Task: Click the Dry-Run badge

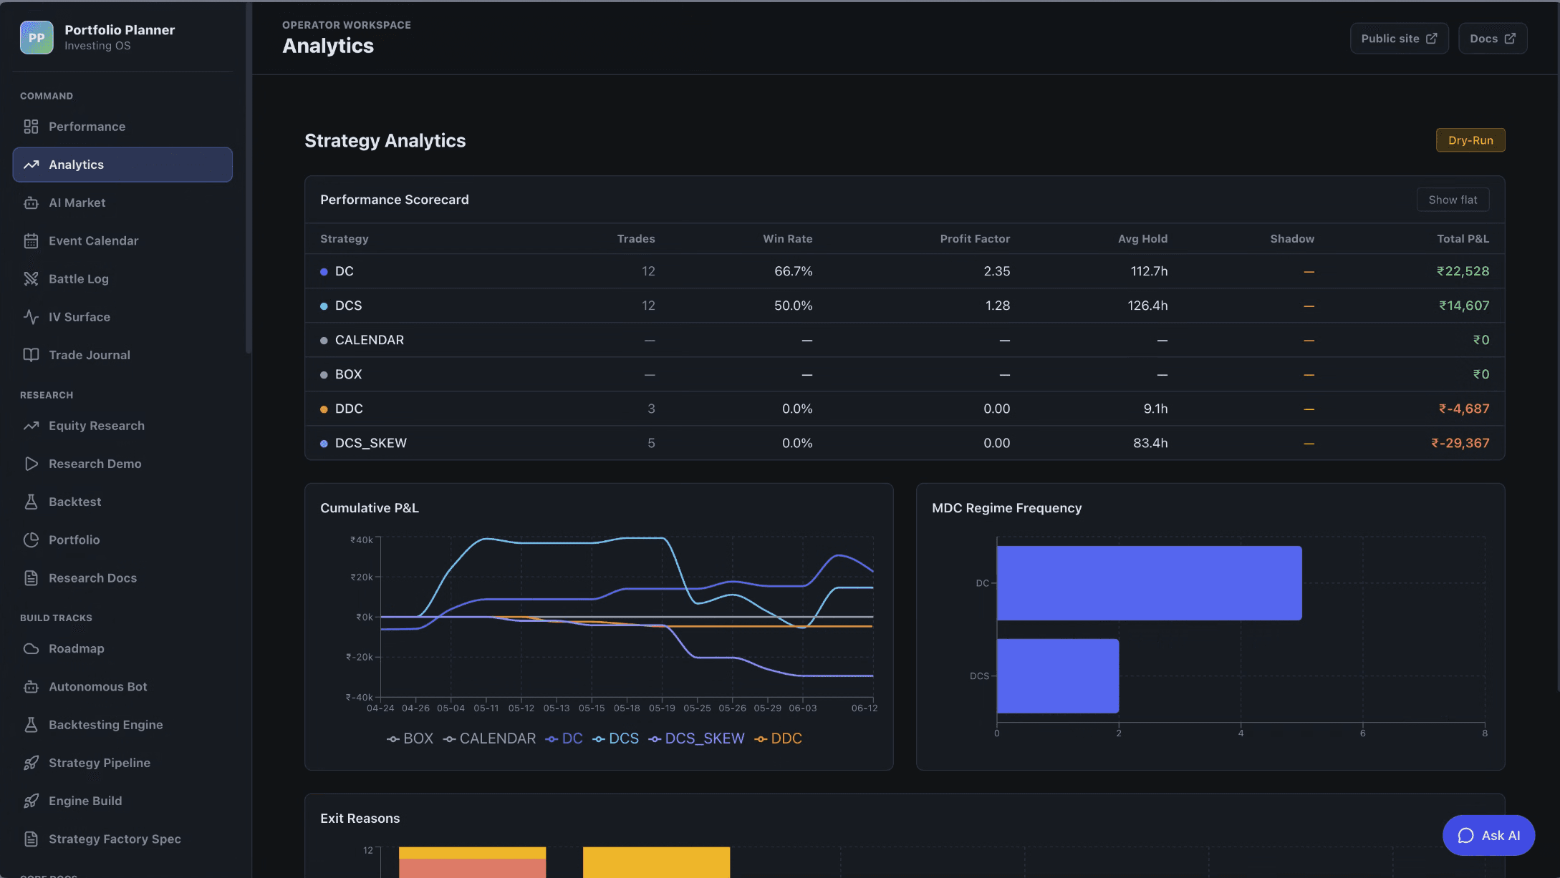Action: (1470, 140)
